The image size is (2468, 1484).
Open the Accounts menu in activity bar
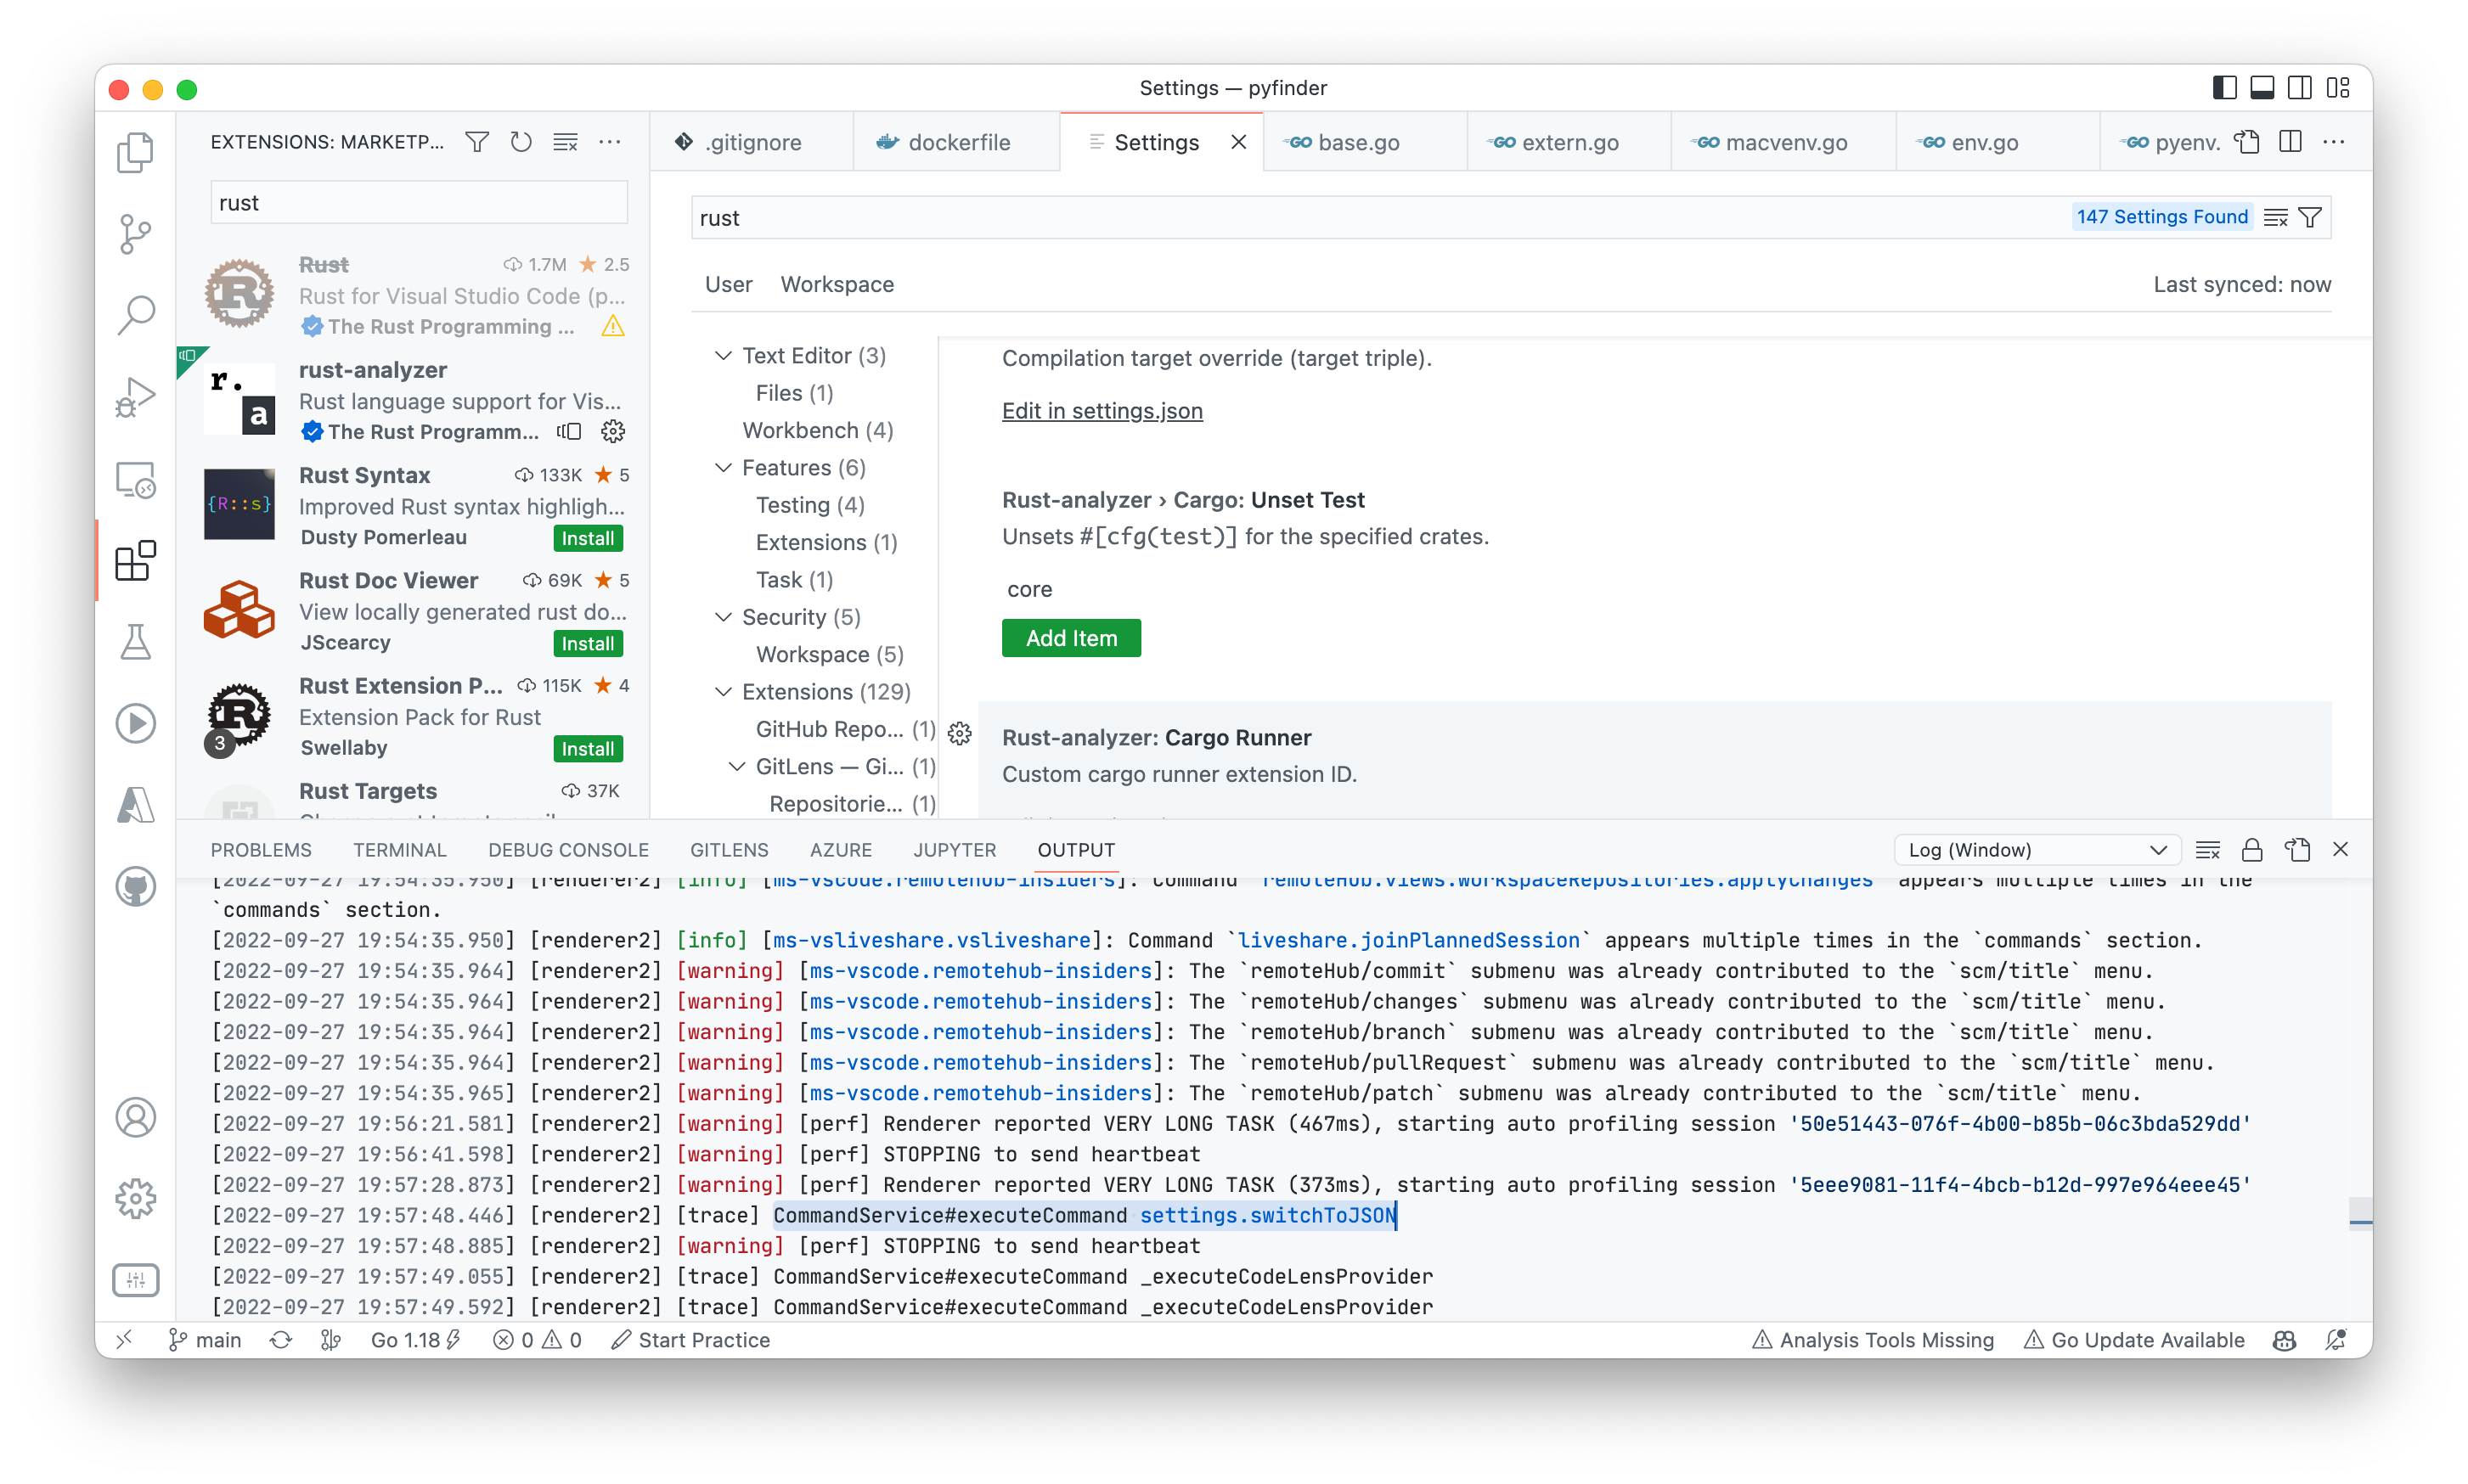pyautogui.click(x=135, y=1117)
